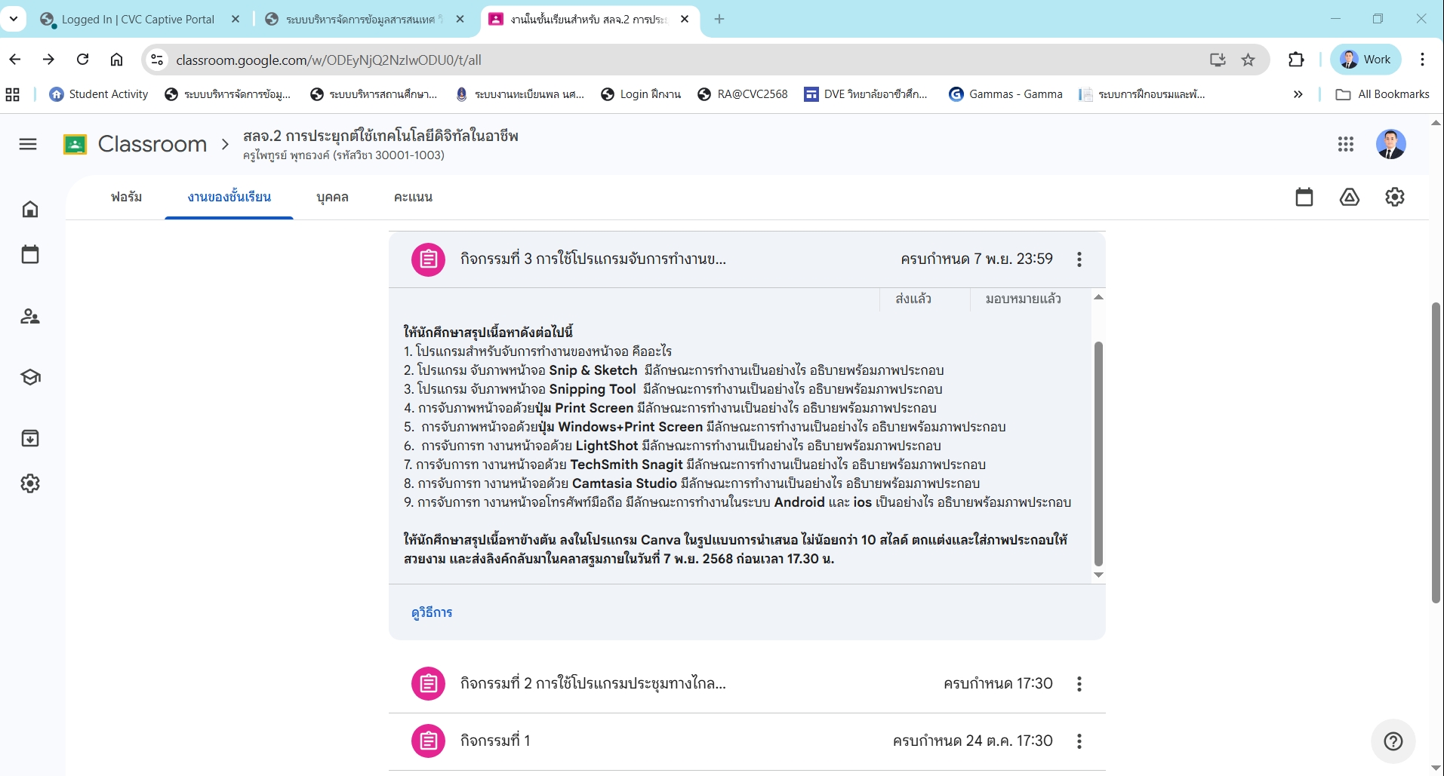Open the class Drive folder icon
Screen dimensions: 1444x776
pyautogui.click(x=1349, y=197)
